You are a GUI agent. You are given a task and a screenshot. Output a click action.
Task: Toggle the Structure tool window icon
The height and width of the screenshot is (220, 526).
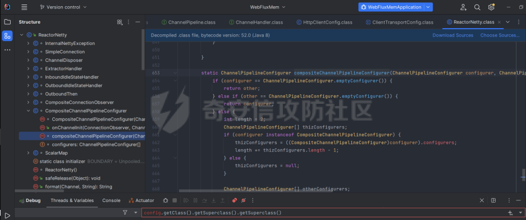(7, 35)
